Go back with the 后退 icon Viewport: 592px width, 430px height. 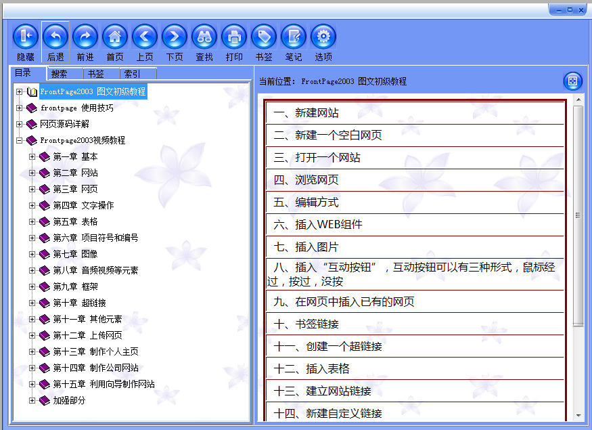click(55, 37)
